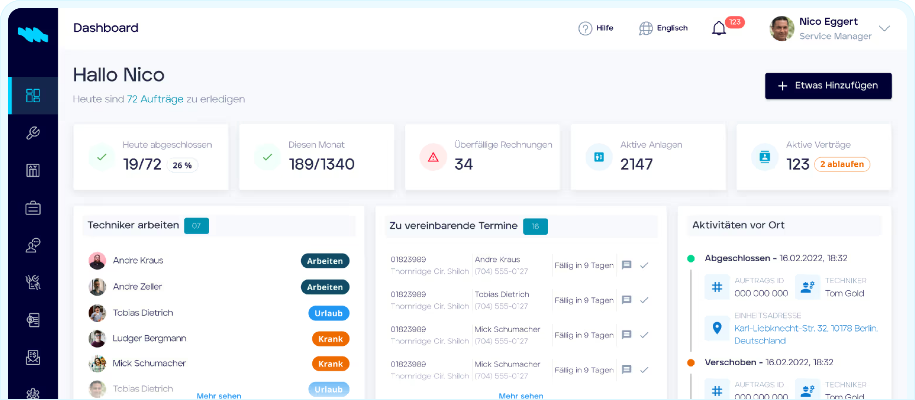Click the Aktive Anlagen elevator icon
This screenshot has height=400, width=915.
[599, 157]
